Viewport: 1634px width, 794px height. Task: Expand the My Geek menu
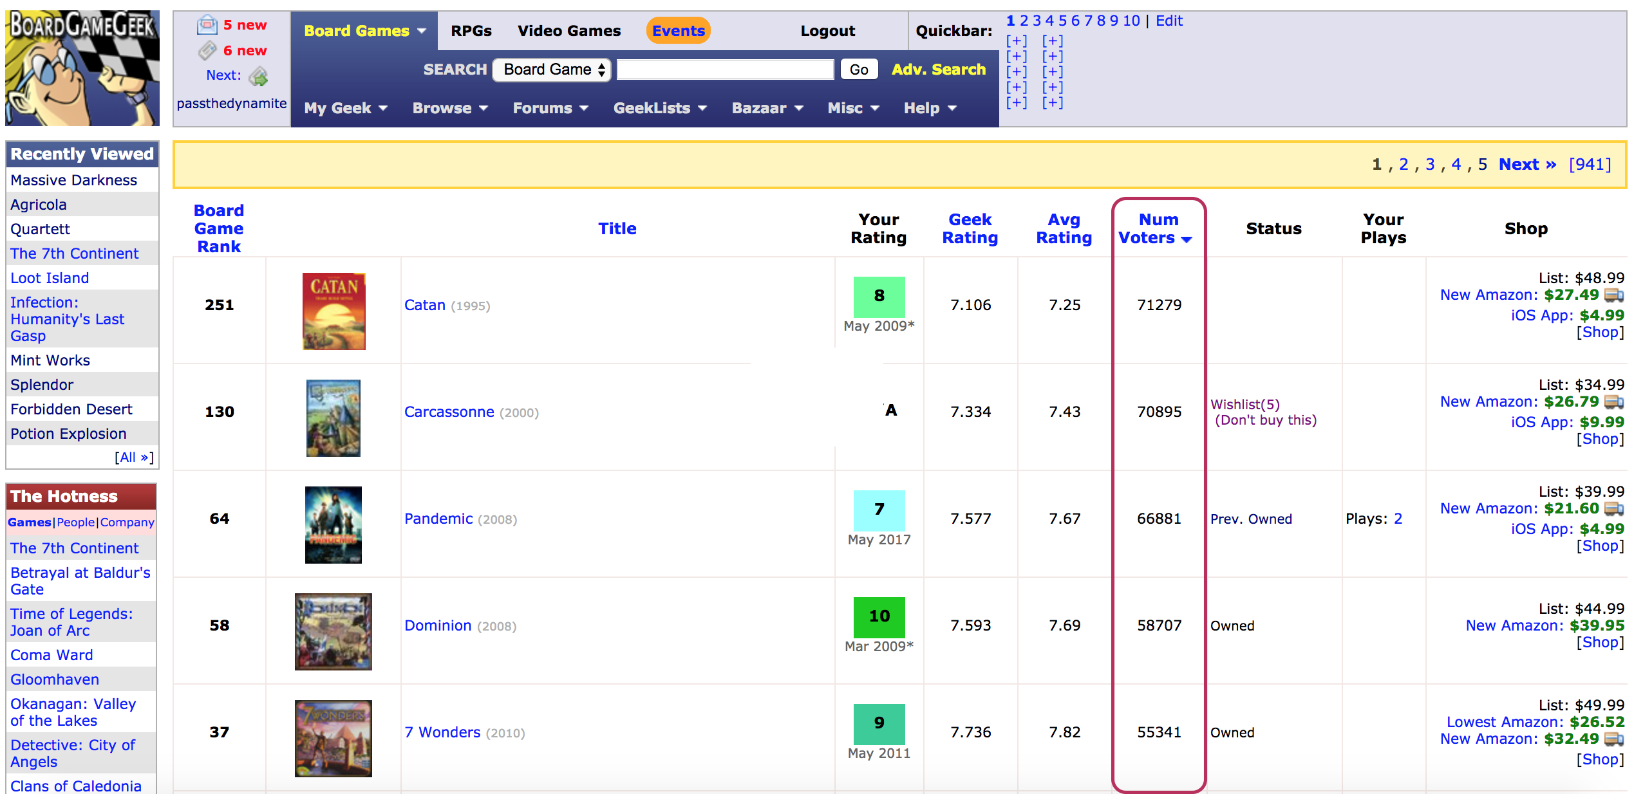346,108
